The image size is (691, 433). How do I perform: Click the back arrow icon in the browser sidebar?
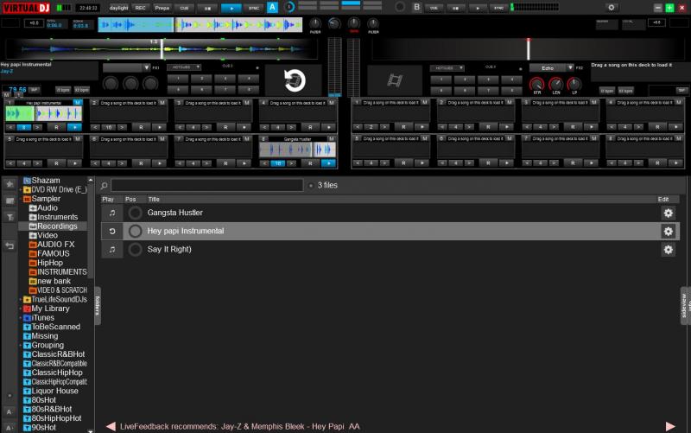click(x=10, y=245)
